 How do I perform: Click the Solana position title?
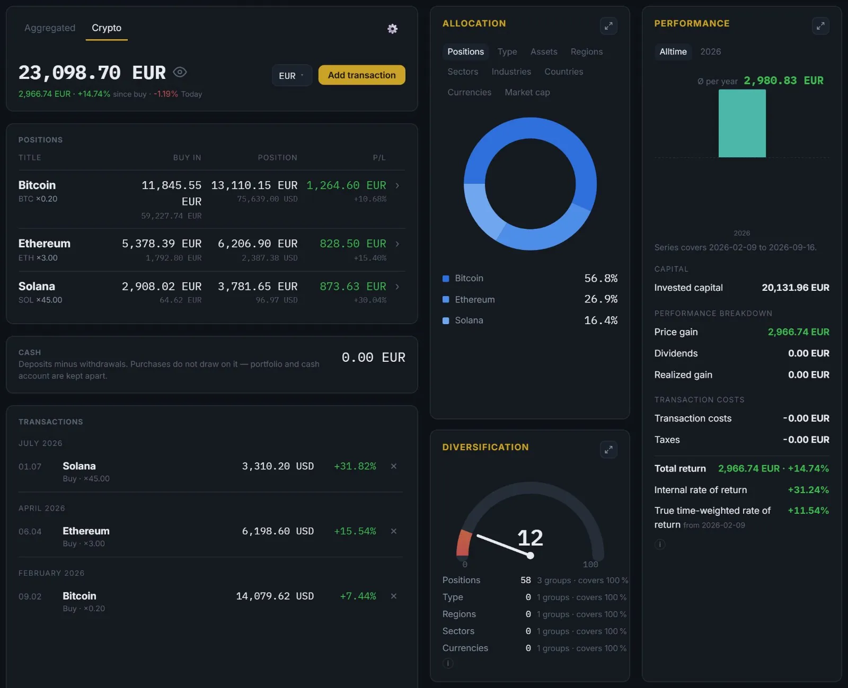(x=37, y=287)
